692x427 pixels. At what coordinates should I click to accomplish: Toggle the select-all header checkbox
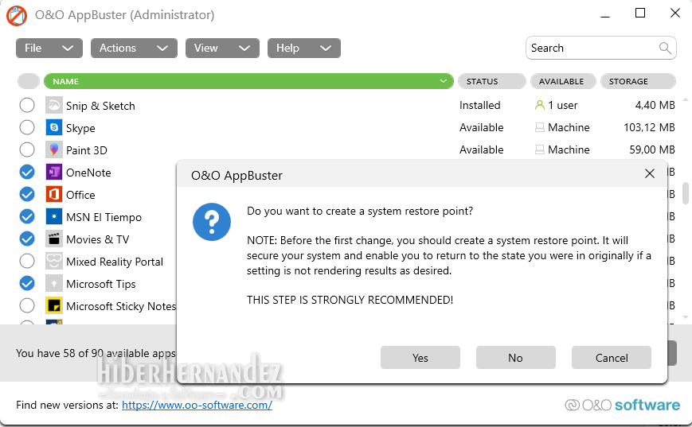pos(28,81)
